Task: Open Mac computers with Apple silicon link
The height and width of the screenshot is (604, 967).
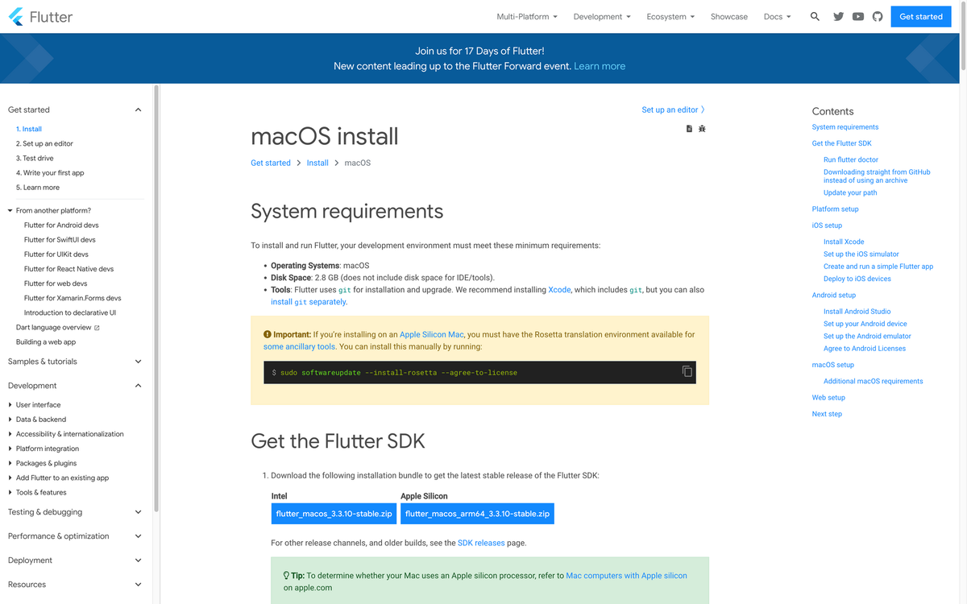Action: pyautogui.click(x=627, y=576)
